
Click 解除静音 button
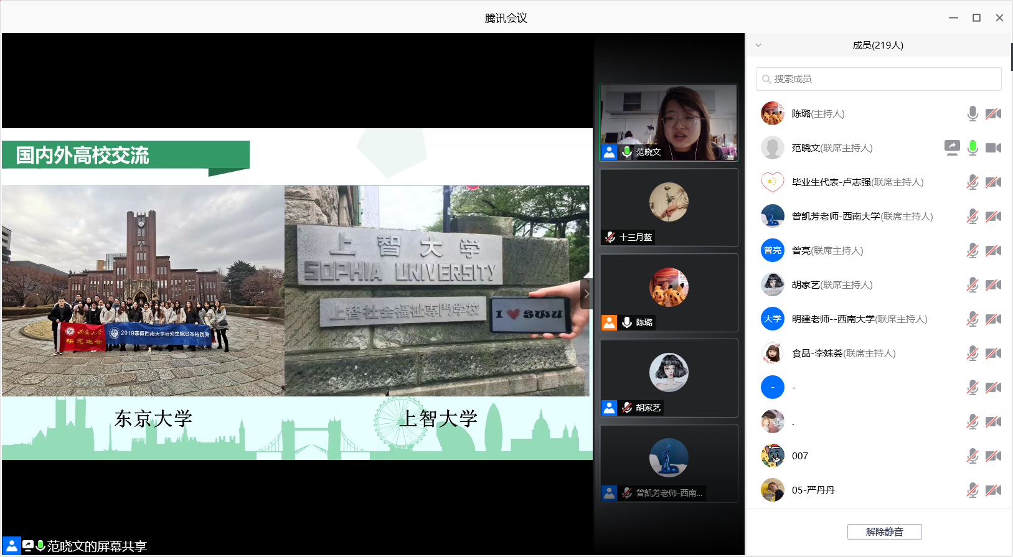(x=884, y=531)
